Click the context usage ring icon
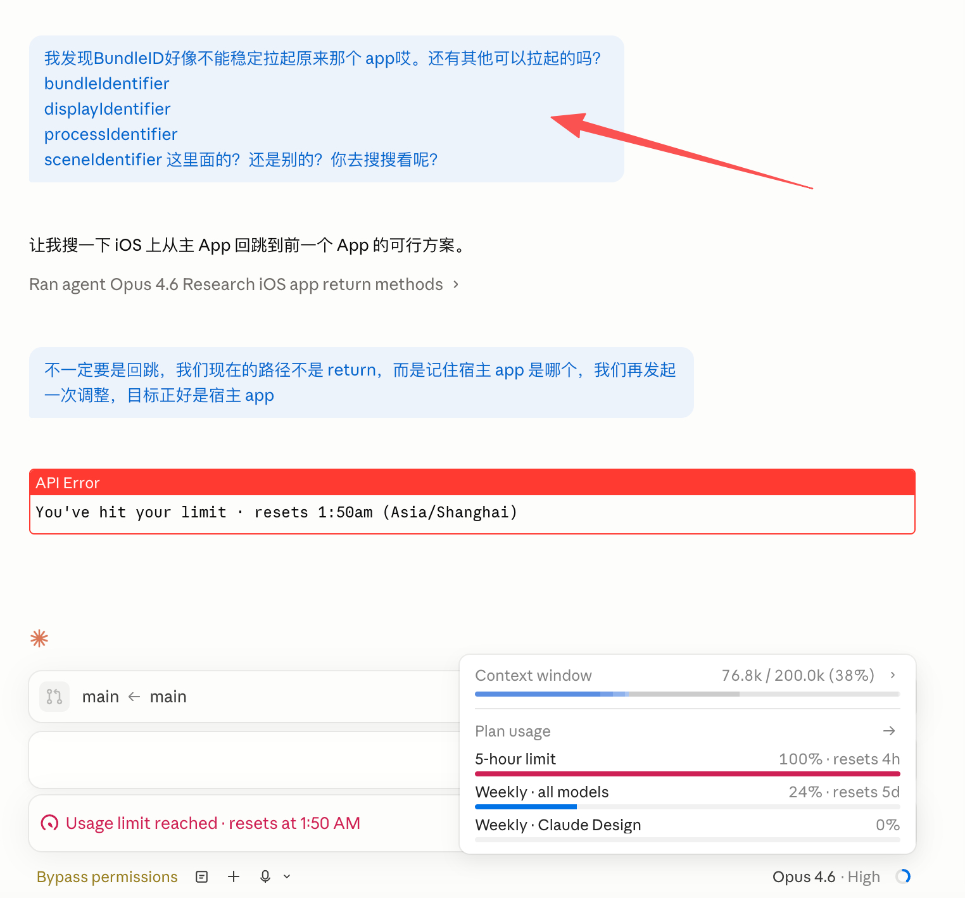 (903, 876)
